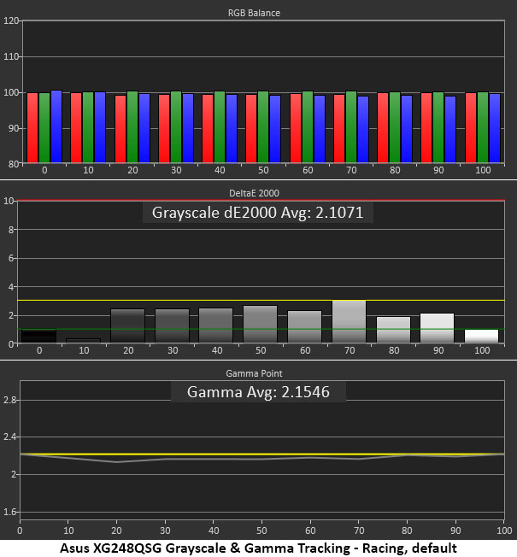The image size is (517, 557).
Task: Click the 2.4 label on Gamma axis
Action: tap(10, 437)
